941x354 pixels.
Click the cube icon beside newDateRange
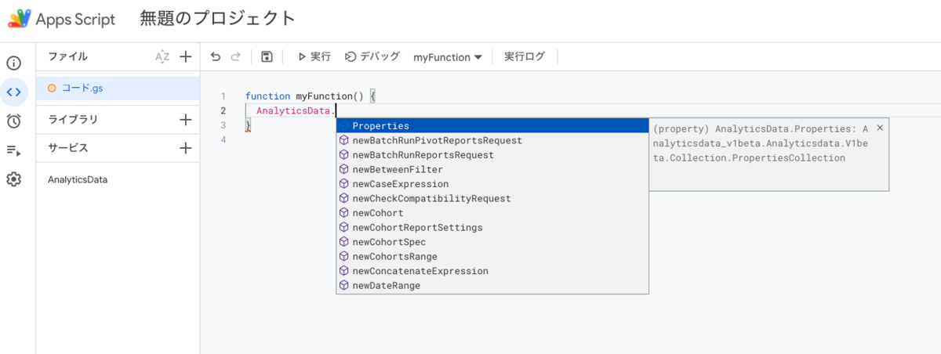[x=343, y=285]
